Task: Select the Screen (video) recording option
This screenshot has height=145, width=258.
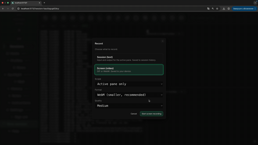Action: 129,70
